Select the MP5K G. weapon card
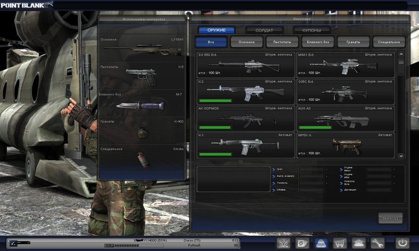The width and height of the screenshot is (419, 251). (345, 145)
